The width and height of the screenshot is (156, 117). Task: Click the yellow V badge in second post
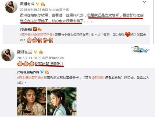pyautogui.click(x=35, y=52)
